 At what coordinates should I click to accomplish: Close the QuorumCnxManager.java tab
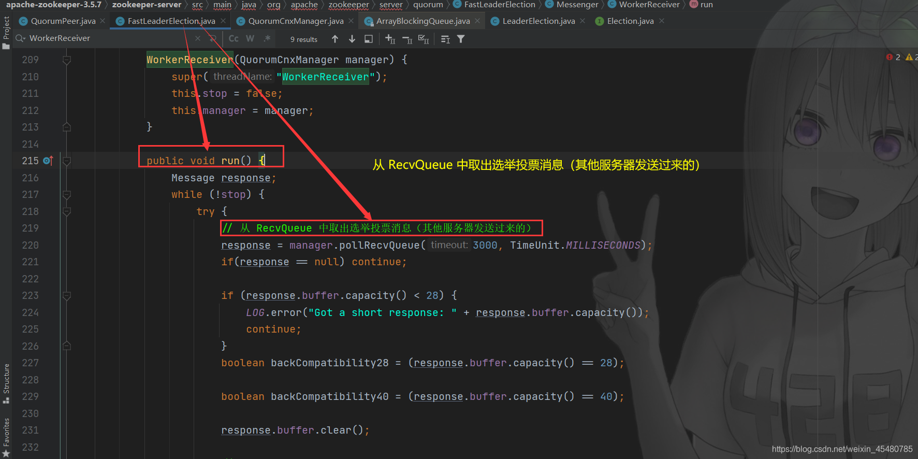[351, 21]
